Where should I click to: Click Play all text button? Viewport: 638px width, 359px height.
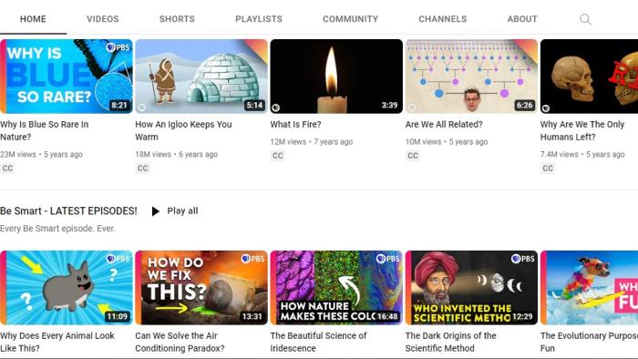tap(182, 211)
